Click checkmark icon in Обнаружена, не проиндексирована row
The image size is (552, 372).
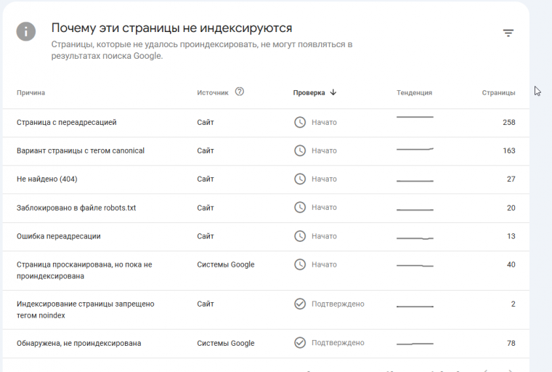click(x=300, y=342)
